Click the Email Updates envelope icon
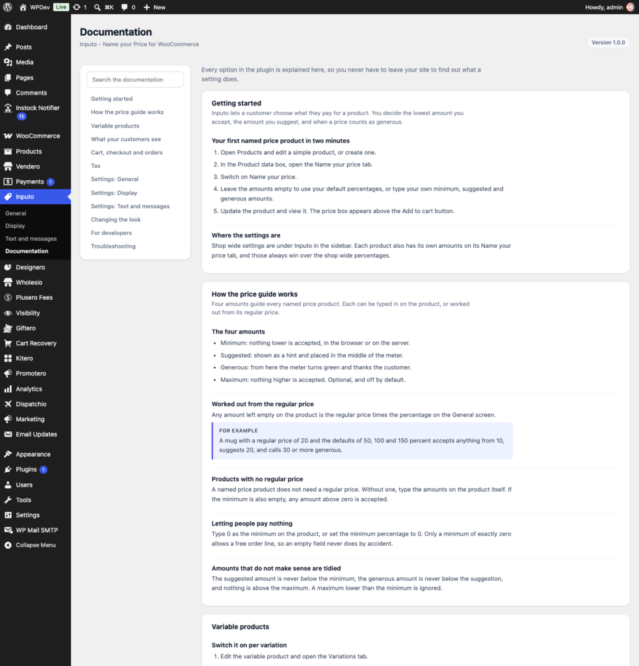 click(8, 434)
